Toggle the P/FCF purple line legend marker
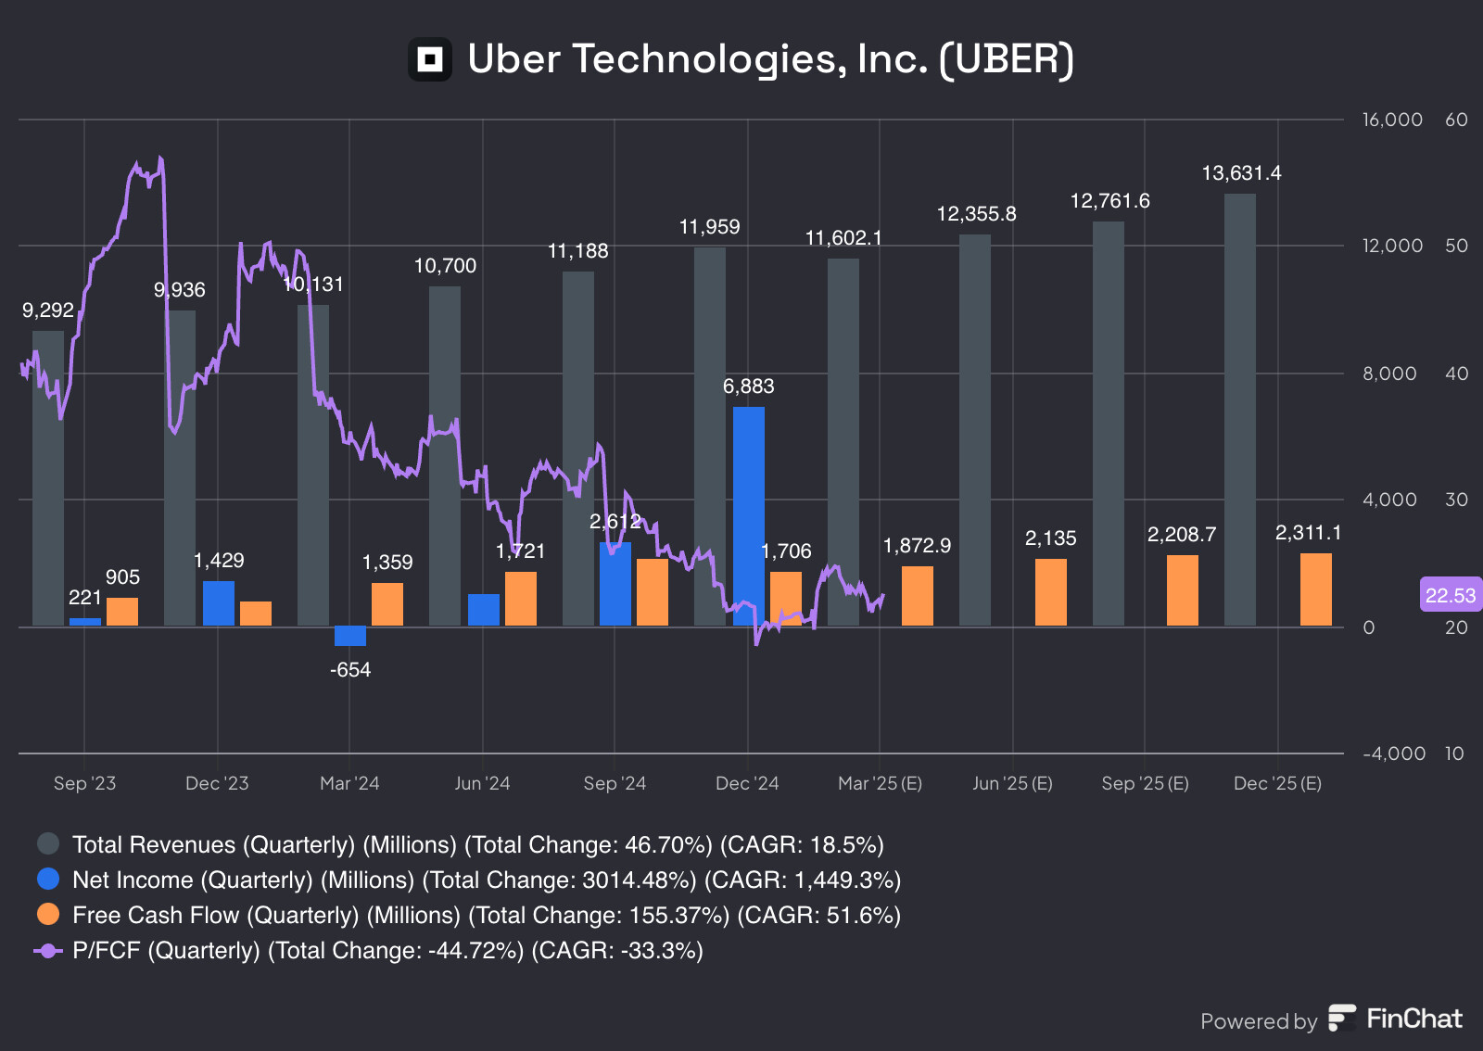1483x1051 pixels. (x=48, y=950)
